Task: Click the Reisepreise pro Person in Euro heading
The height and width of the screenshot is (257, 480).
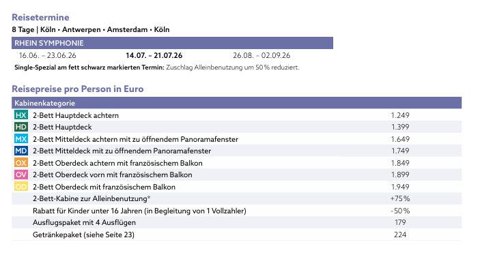Action: coord(77,89)
